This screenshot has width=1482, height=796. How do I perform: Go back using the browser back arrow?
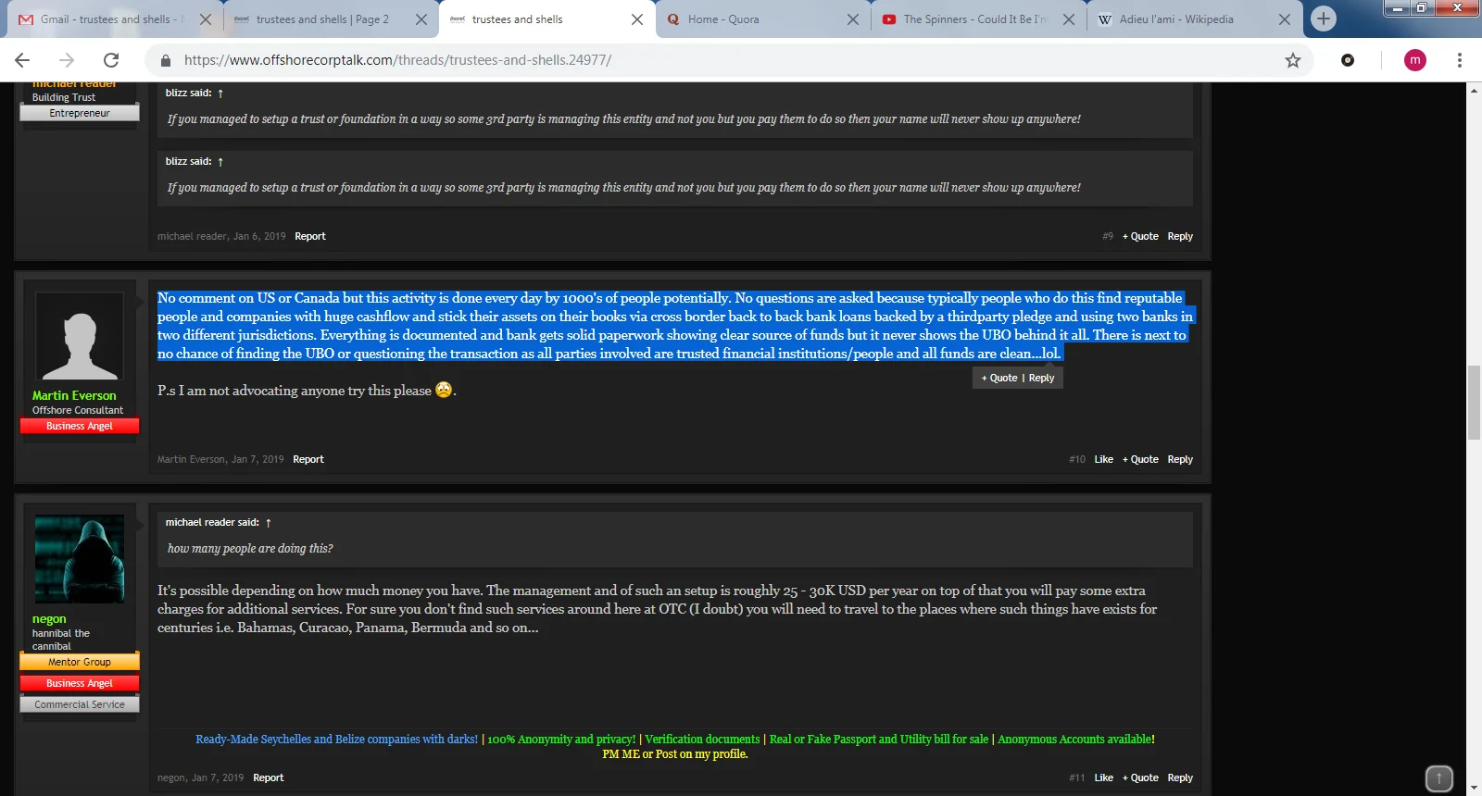tap(22, 60)
